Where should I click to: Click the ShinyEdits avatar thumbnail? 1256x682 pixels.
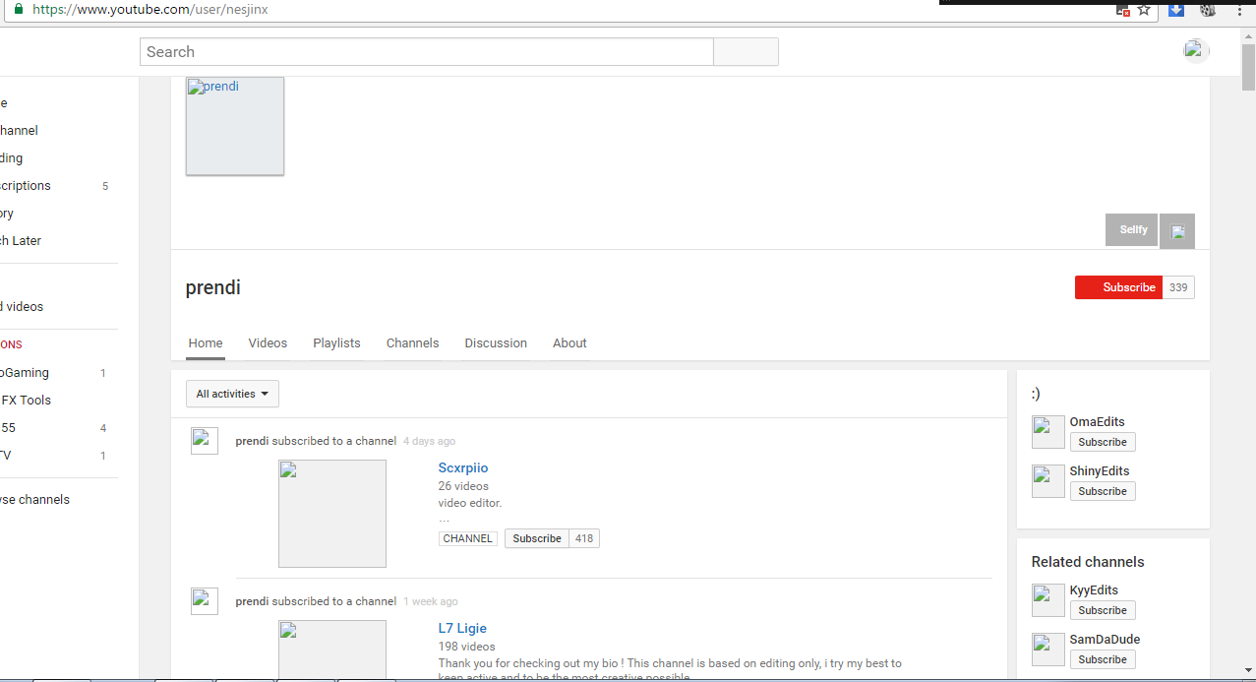coord(1048,481)
